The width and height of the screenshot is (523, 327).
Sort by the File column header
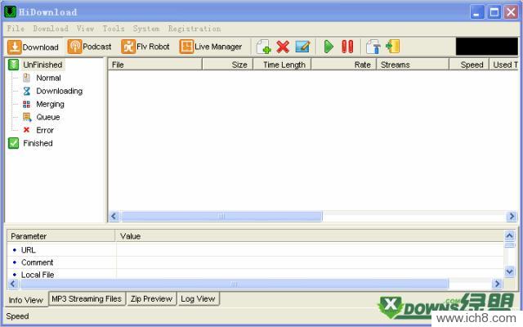(x=155, y=65)
